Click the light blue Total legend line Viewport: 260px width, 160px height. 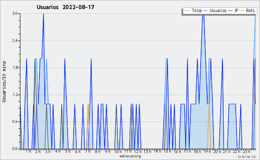pos(187,11)
